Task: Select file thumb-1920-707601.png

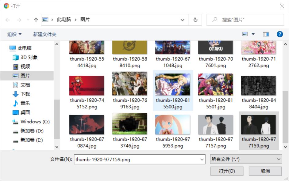Action: coord(216,55)
